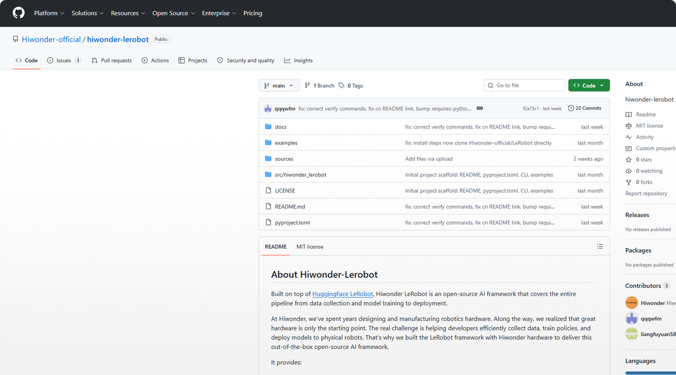Focus the Go to file search field
Screen dimensions: 676x375
pos(524,86)
